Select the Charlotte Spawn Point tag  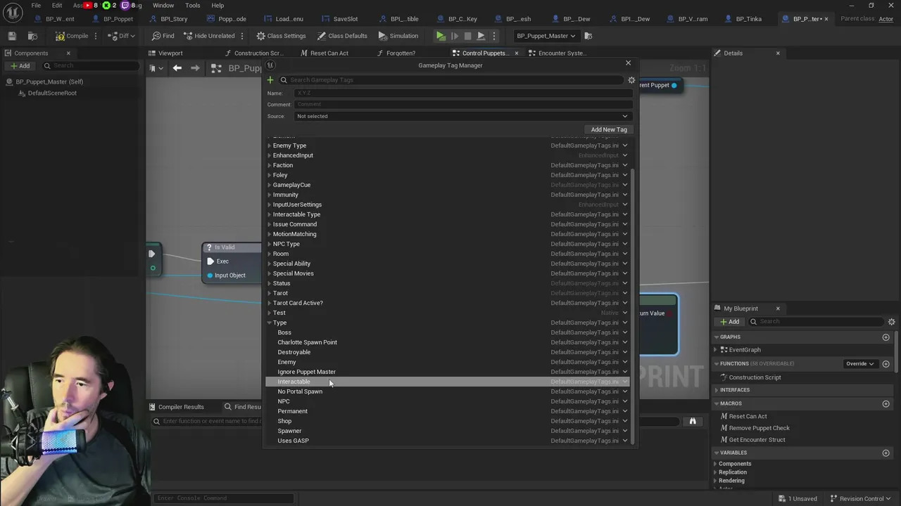pyautogui.click(x=307, y=342)
